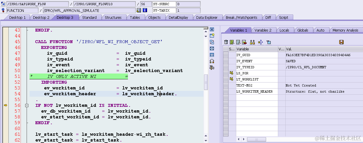Click the replace tool icon
This screenshot has width=363, height=143.
coord(212,42)
